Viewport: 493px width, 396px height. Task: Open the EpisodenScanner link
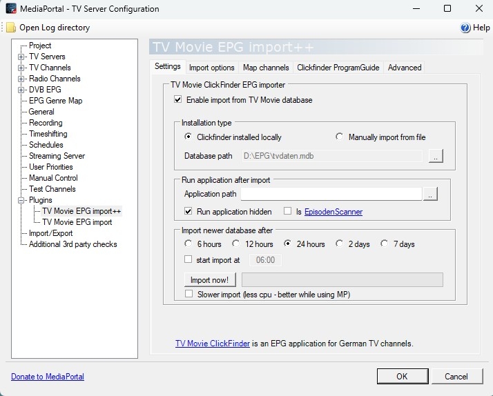click(x=333, y=212)
